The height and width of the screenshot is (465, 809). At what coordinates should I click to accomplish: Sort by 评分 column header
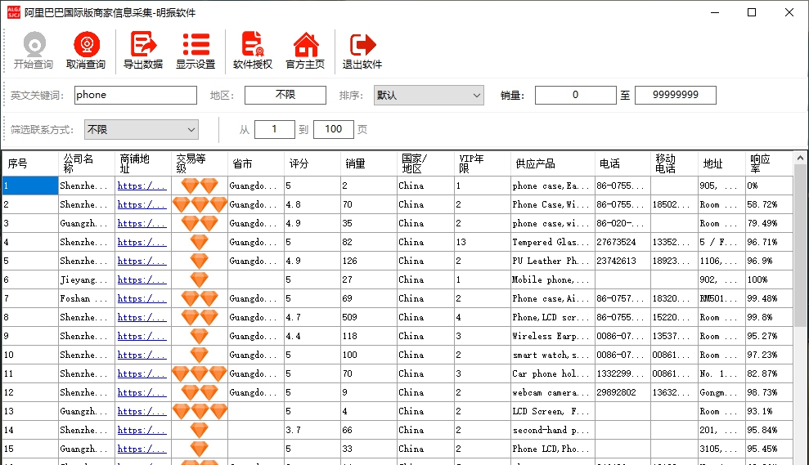(312, 164)
